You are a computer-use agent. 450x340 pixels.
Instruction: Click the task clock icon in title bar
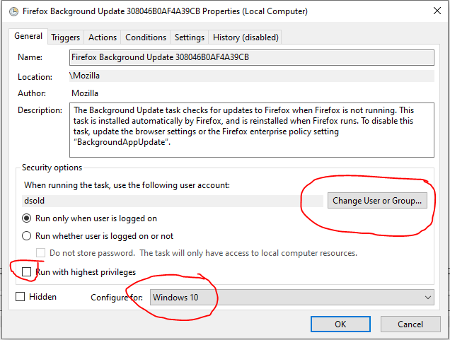[13, 12]
